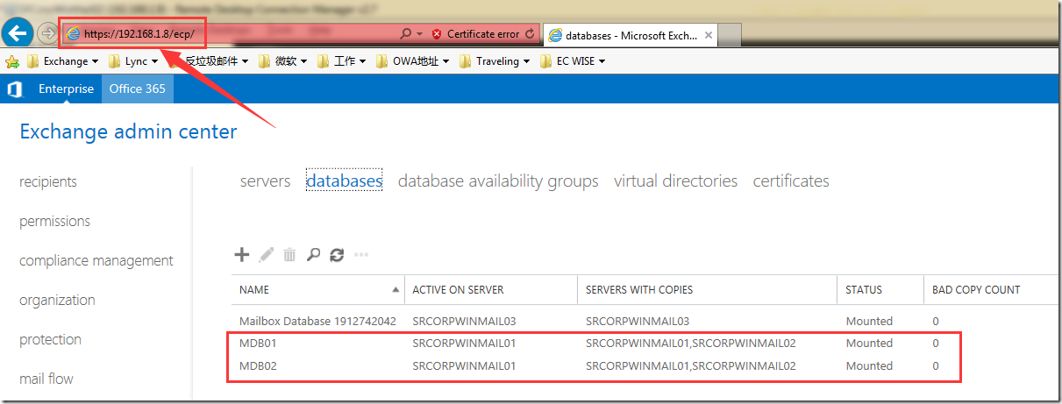Click the more options ellipsis icon

tap(360, 255)
